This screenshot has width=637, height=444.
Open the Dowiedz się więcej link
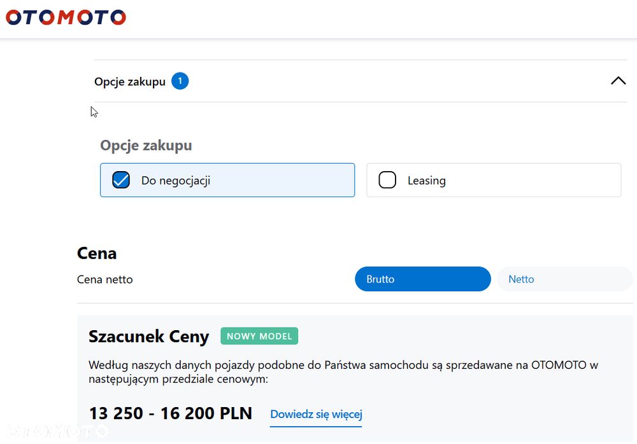pyautogui.click(x=316, y=414)
